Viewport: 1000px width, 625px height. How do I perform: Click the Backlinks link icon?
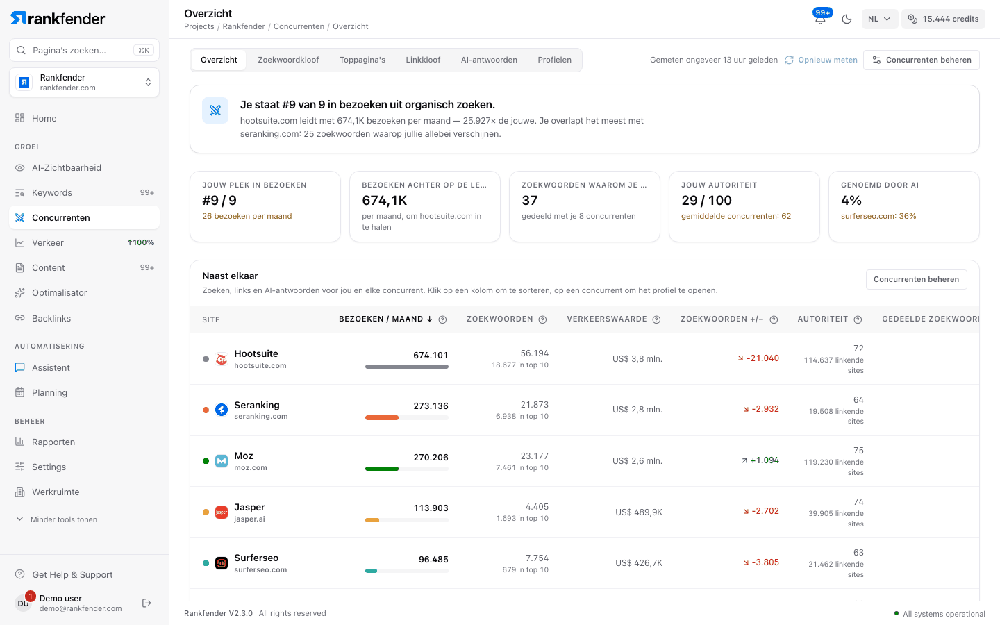(20, 318)
